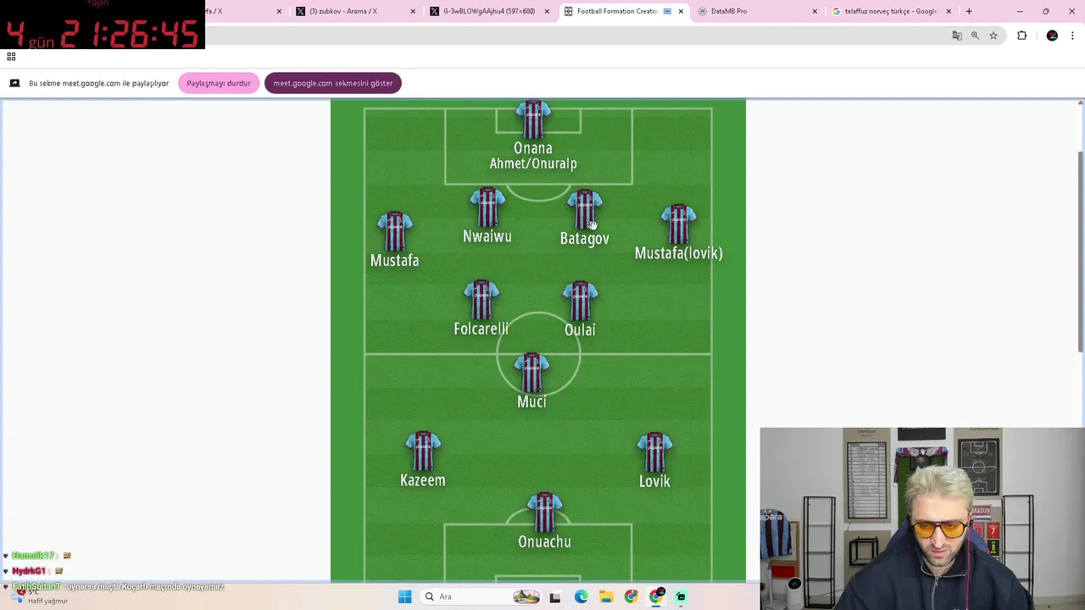This screenshot has height=610, width=1085.
Task: Click the tab sharing indicator icon
Action: click(14, 83)
